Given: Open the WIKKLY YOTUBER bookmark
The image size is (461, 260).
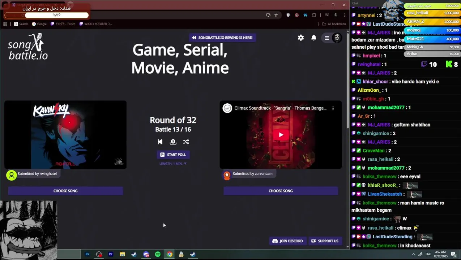Looking at the screenshot, I should coord(95,24).
